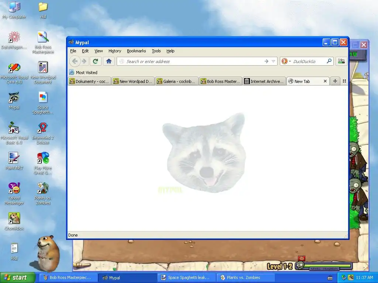Click the magnifier search icon
The height and width of the screenshot is (283, 378).
click(x=329, y=61)
